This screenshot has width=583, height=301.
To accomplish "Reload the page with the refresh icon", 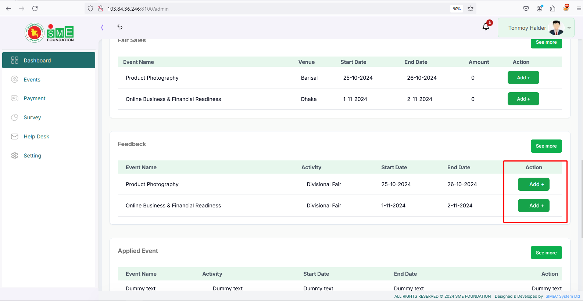I will (x=35, y=8).
